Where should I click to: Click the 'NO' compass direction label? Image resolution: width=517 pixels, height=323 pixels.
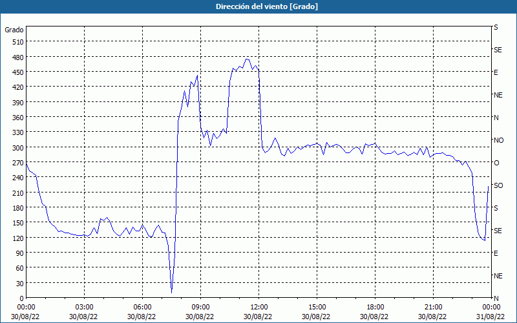pyautogui.click(x=498, y=140)
